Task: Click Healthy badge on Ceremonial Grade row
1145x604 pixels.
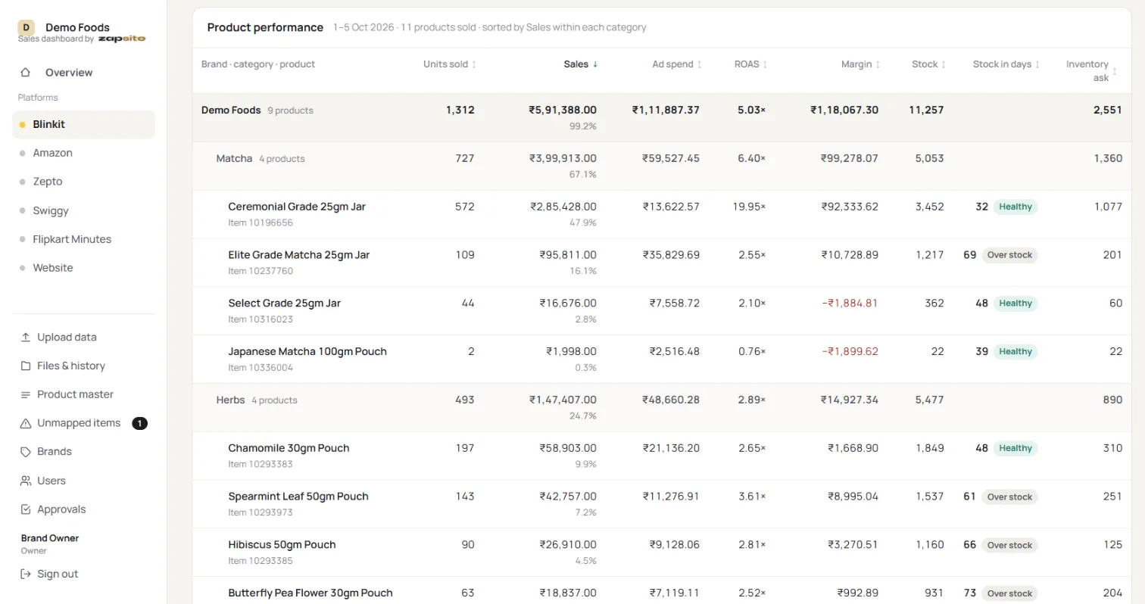Action: coord(1016,207)
